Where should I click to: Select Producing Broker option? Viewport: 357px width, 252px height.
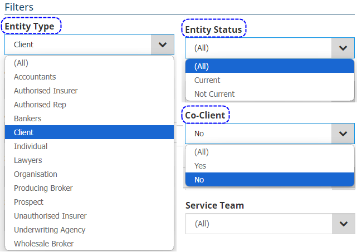(x=43, y=188)
